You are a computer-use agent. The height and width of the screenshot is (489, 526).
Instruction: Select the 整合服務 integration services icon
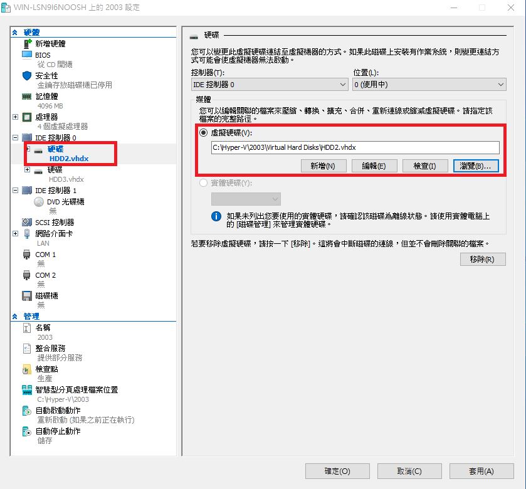(27, 349)
